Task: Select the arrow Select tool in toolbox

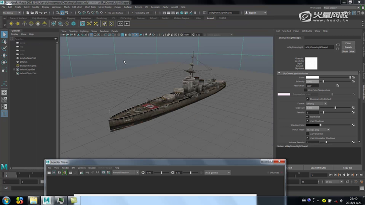Action: pos(4,34)
